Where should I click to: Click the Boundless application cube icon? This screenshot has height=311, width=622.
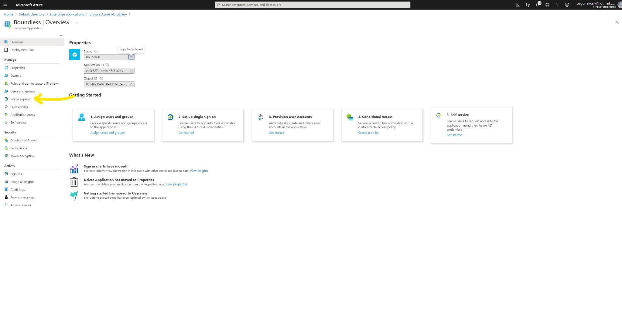(75, 55)
